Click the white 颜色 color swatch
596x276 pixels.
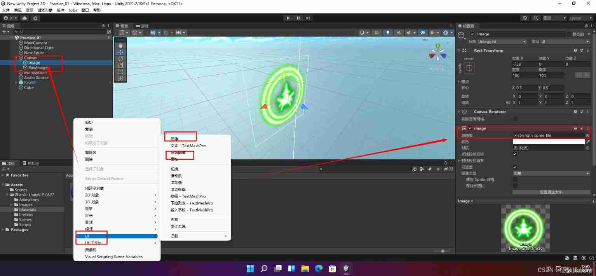[549, 141]
